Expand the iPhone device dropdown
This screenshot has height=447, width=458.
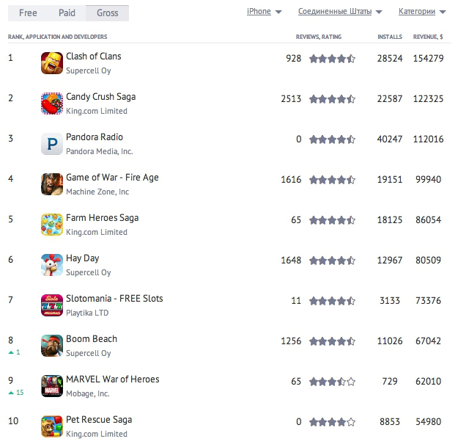point(264,12)
